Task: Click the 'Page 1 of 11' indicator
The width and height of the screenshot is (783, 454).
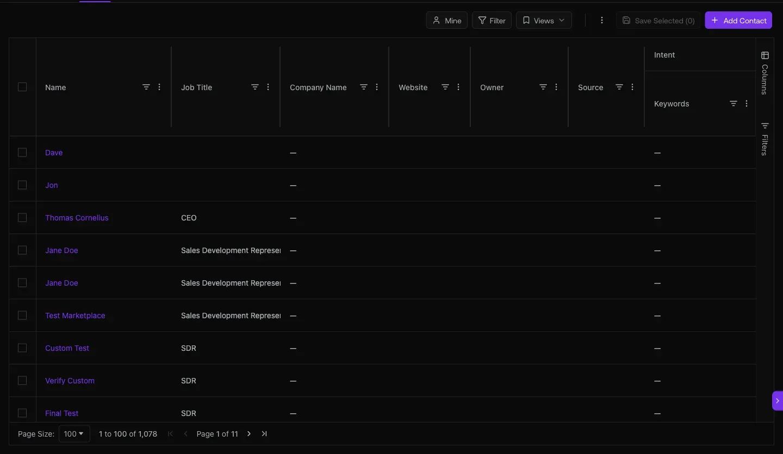Action: (x=217, y=434)
